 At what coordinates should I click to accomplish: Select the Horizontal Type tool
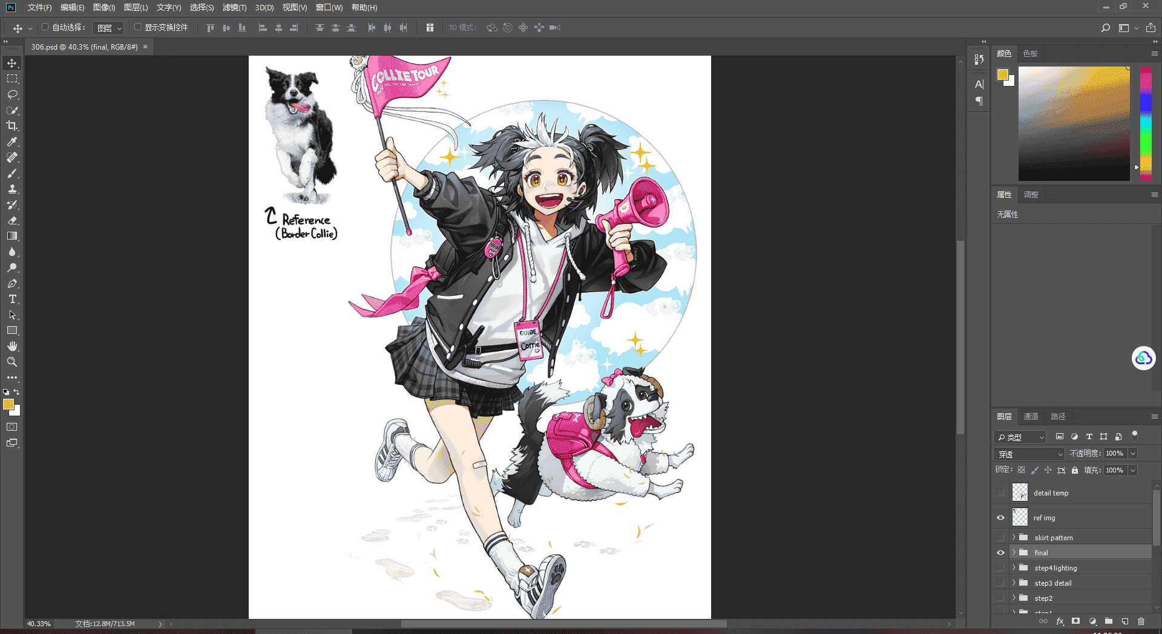12,299
